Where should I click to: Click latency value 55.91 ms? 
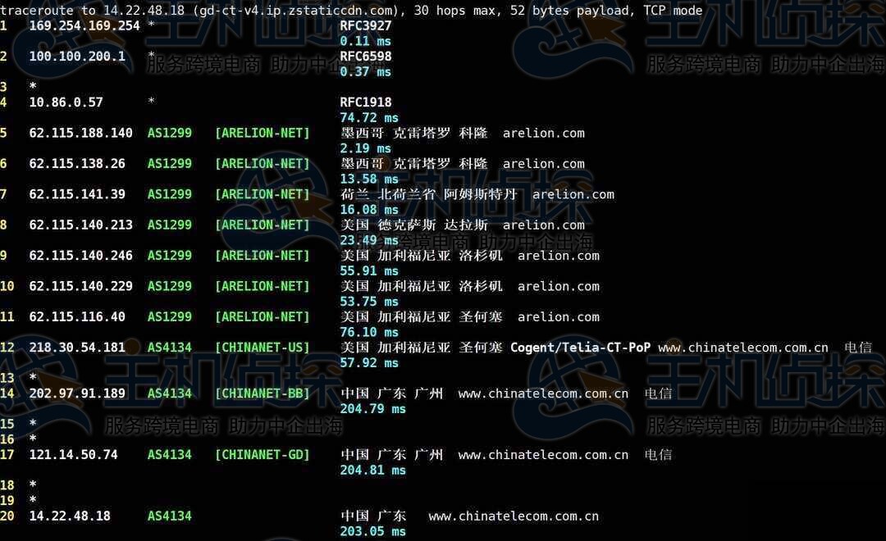(x=369, y=271)
